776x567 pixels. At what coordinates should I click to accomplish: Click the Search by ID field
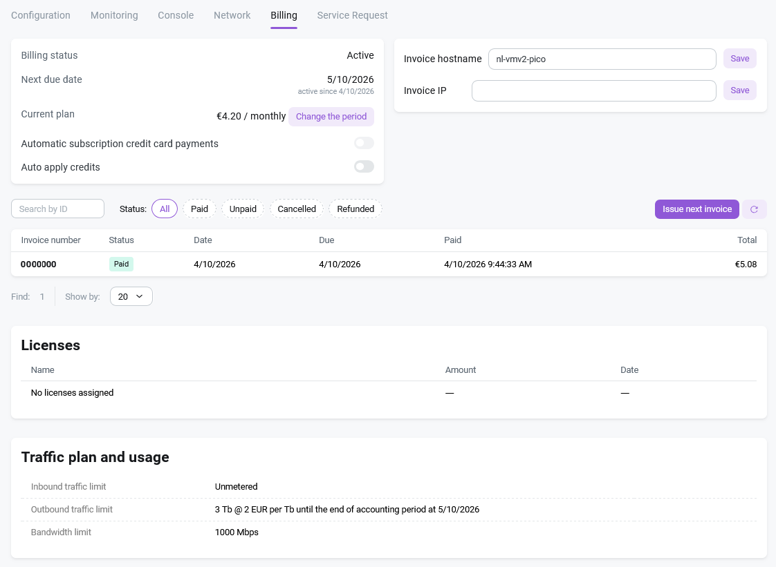click(x=58, y=209)
